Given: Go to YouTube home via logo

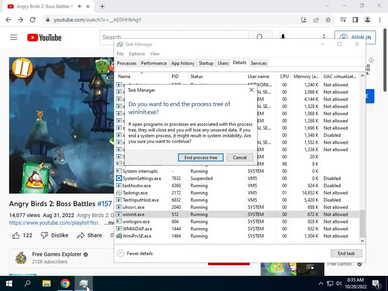Looking at the screenshot, I should point(44,38).
